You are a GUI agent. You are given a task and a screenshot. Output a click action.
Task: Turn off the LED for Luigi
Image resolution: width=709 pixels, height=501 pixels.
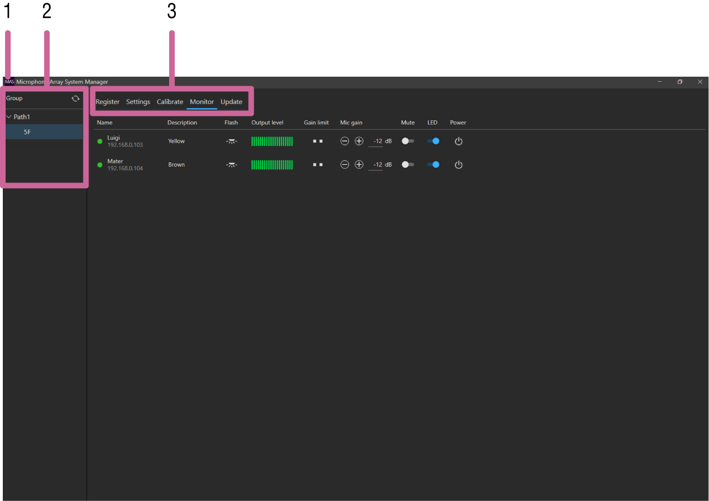pyautogui.click(x=433, y=141)
